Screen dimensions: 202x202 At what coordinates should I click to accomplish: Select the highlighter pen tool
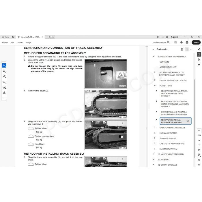pos(4,76)
